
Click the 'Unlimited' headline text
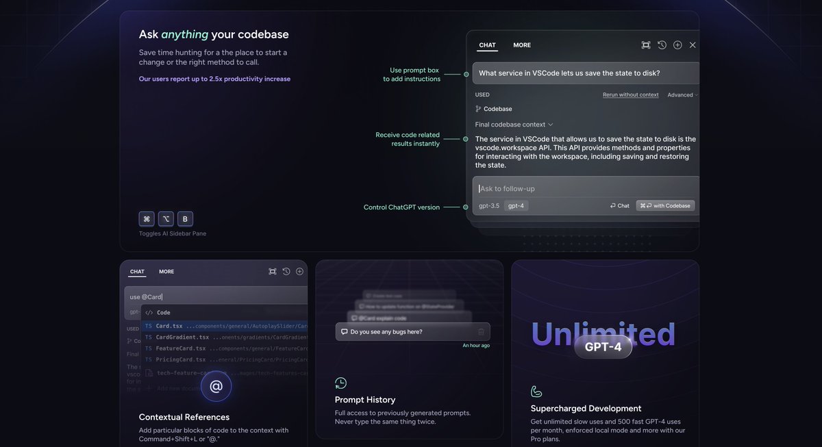[x=603, y=334]
